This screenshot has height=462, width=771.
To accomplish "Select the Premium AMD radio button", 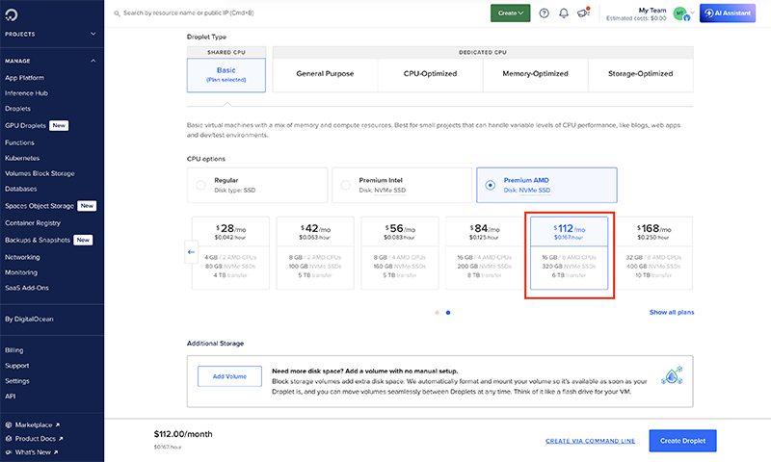I will coord(491,185).
